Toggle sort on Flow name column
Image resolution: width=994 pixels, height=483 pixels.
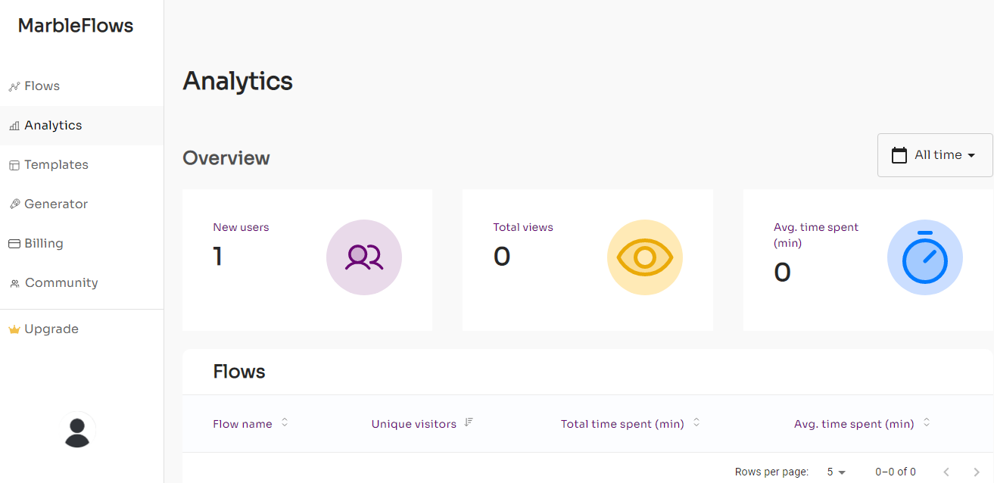pyautogui.click(x=285, y=422)
